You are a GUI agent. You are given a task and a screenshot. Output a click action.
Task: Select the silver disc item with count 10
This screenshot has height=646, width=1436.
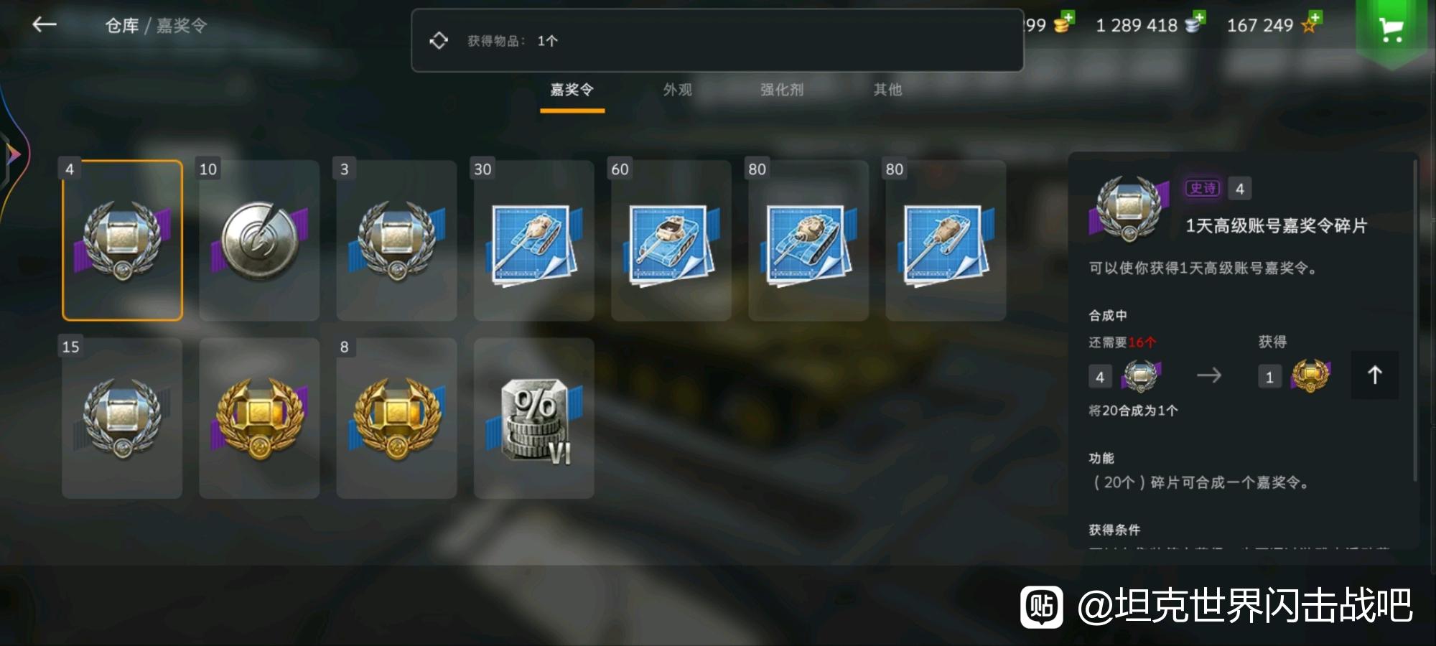pos(259,240)
